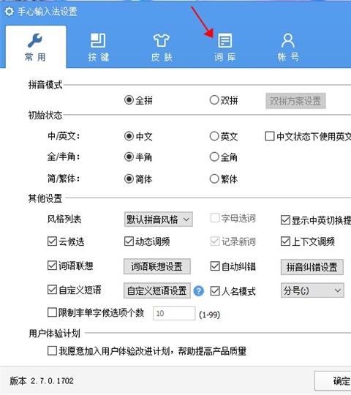
Task: Click the 手心输入法设置 window title
Action: (48, 12)
